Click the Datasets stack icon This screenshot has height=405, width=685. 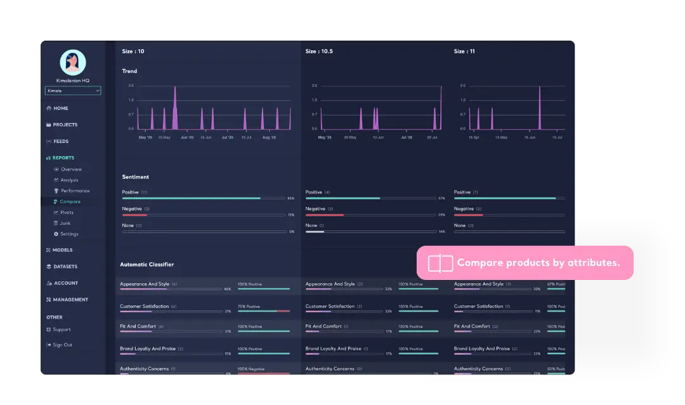pyautogui.click(x=49, y=267)
